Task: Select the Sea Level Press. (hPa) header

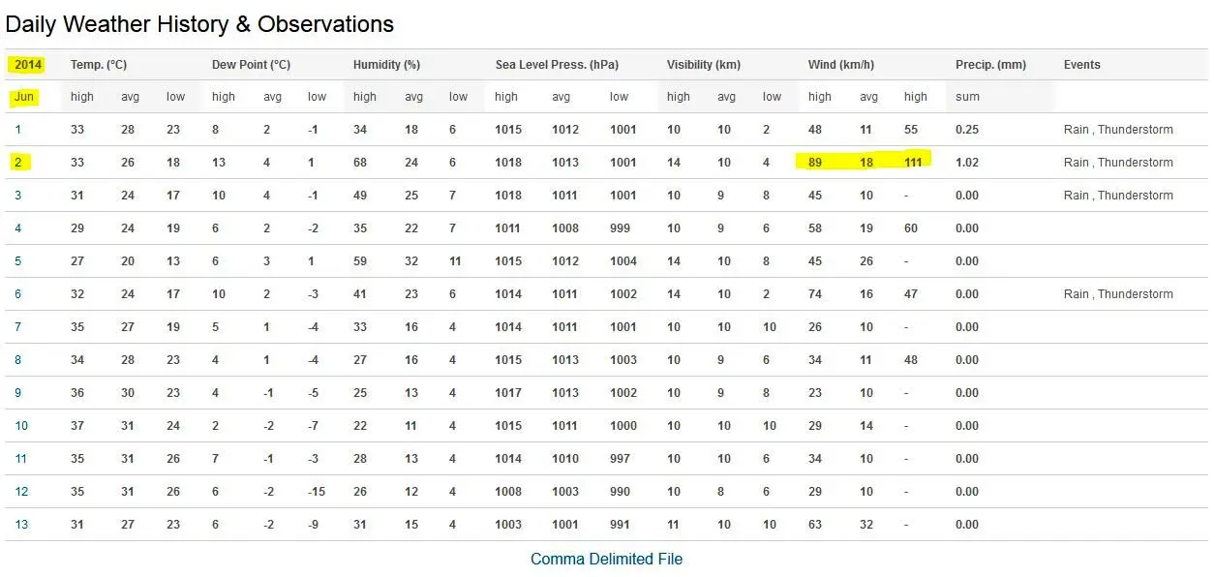Action: click(557, 65)
